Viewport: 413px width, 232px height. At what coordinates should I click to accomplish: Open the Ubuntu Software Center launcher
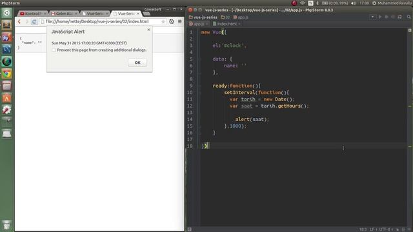(x=6, y=98)
